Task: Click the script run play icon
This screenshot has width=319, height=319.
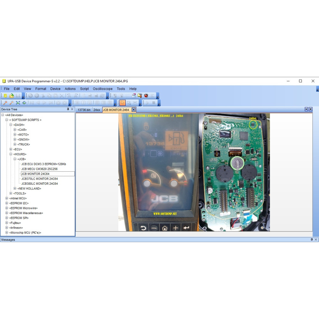Action: pos(147,103)
